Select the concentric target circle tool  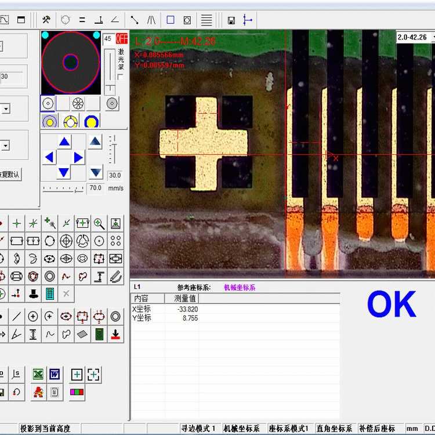coord(66,240)
